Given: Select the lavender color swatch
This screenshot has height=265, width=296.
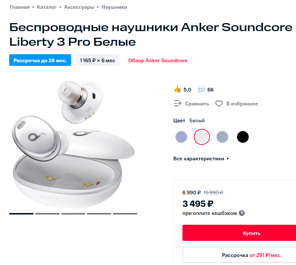Looking at the screenshot, I should [x=181, y=137].
